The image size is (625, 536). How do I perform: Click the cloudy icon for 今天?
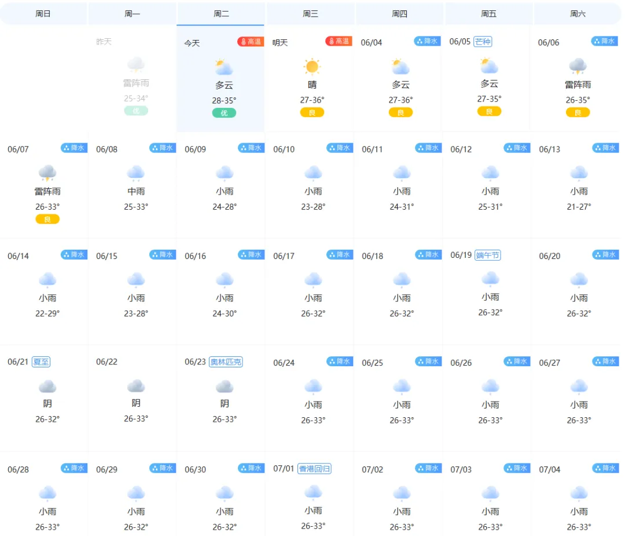[x=224, y=67]
